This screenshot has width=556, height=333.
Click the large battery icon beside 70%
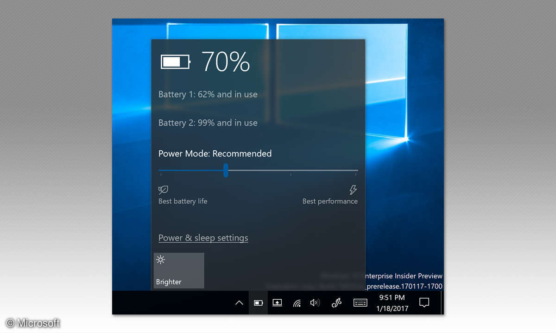tap(176, 62)
